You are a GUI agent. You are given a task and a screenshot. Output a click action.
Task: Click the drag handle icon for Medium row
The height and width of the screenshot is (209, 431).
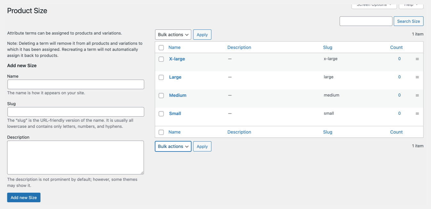[417, 96]
